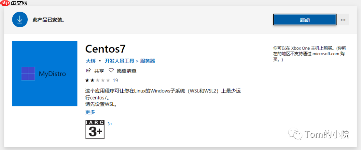The width and height of the screenshot is (361, 150).
Task: Click the 此产品已安装 status text
Action: pos(48,20)
